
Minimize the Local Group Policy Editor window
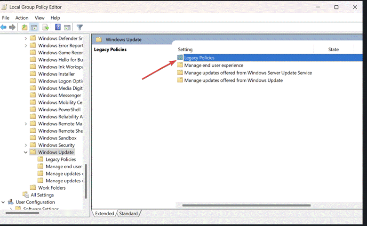318,7
